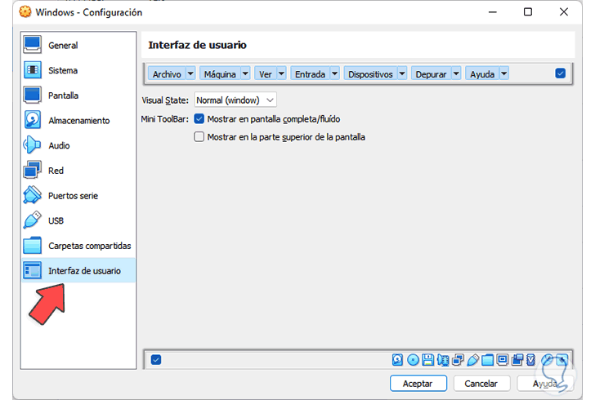
Task: Click the Interfaz de usuario heading
Action: (x=197, y=45)
